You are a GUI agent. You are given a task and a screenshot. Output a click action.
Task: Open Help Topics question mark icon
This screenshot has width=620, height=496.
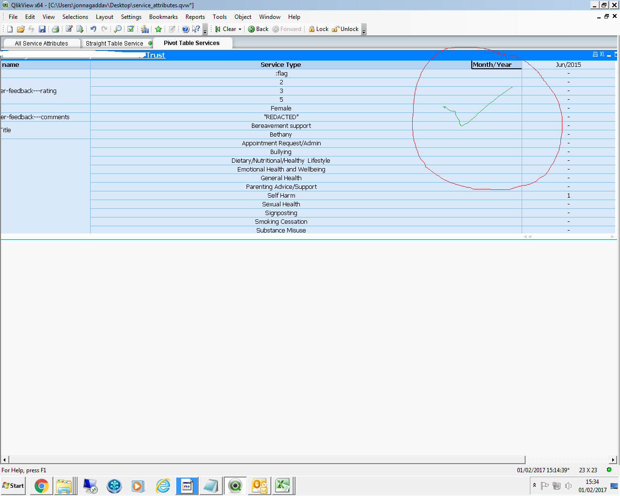(x=186, y=29)
